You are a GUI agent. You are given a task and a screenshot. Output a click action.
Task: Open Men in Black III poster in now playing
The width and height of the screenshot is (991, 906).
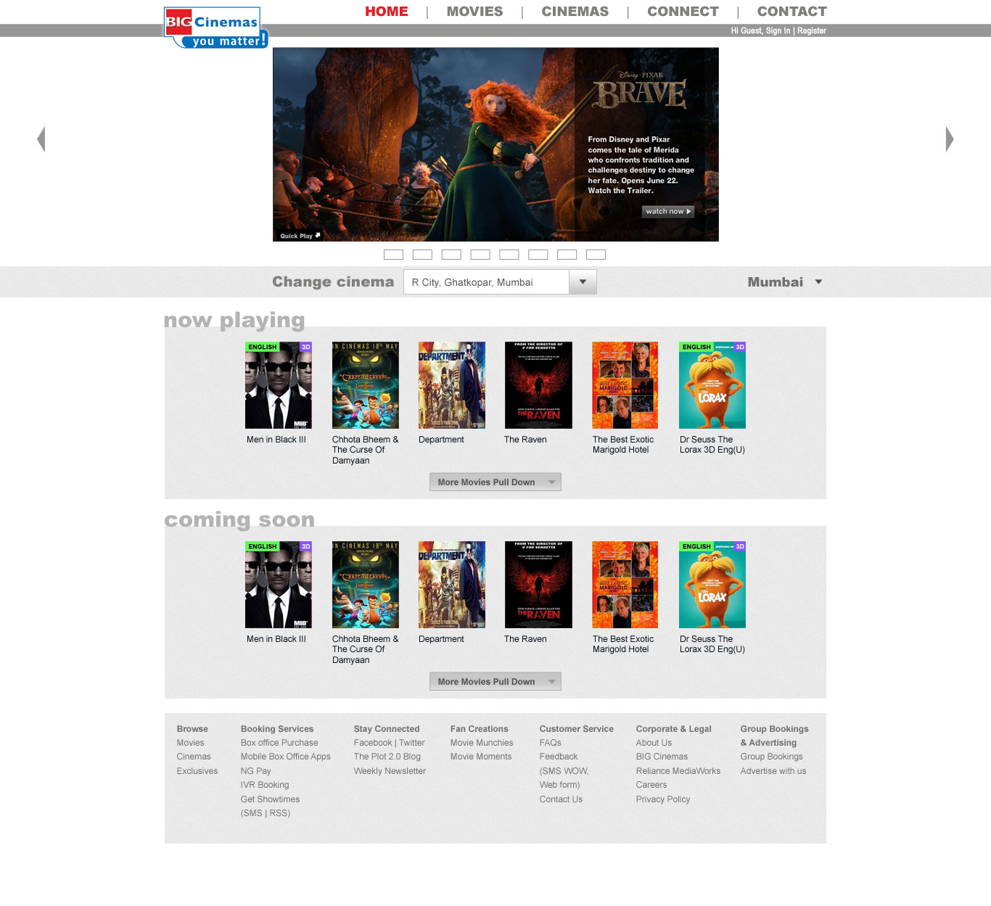coord(279,385)
